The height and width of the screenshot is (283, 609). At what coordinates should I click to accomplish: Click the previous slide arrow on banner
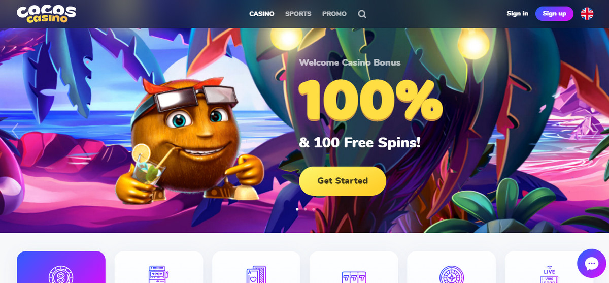[x=15, y=130]
